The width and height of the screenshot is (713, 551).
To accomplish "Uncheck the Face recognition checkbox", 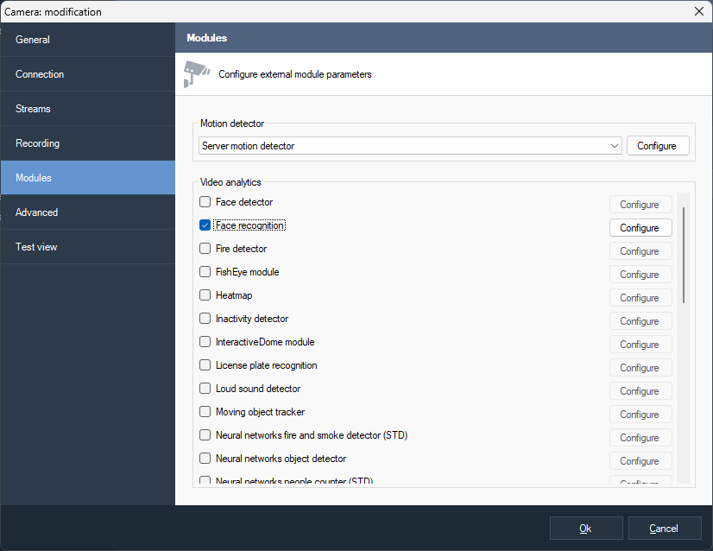I will tap(205, 225).
